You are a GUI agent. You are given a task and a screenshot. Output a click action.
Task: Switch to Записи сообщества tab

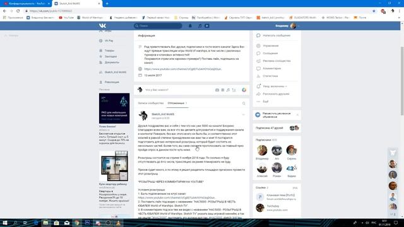pos(151,103)
